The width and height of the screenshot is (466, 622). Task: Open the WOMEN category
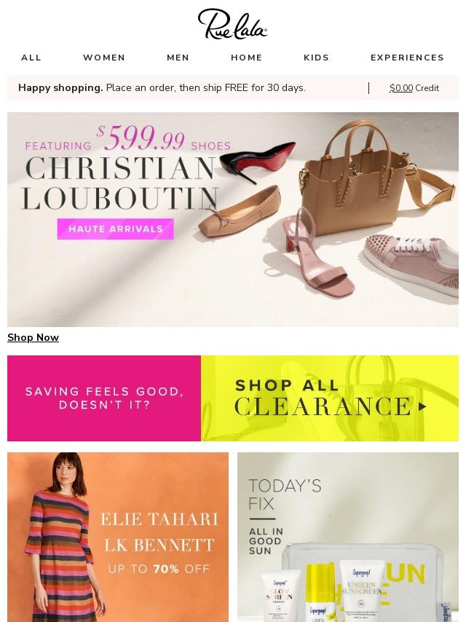pos(104,58)
